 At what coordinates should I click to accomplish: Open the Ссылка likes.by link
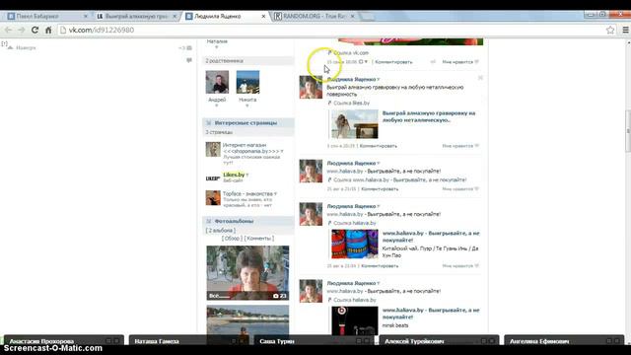pos(351,103)
